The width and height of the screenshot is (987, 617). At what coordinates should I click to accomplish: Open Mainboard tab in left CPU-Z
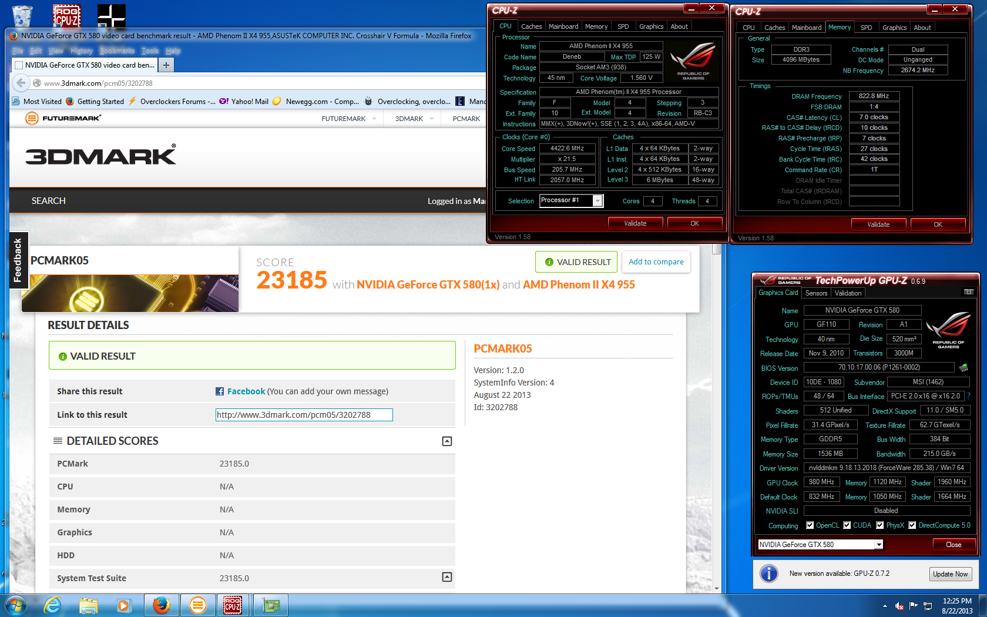point(563,26)
